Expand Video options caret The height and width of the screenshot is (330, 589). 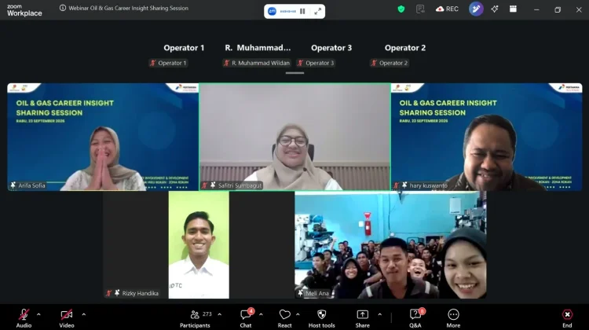pos(83,314)
